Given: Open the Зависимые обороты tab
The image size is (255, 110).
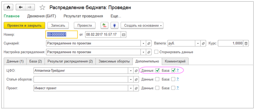Looking at the screenshot, I should point(114,61).
